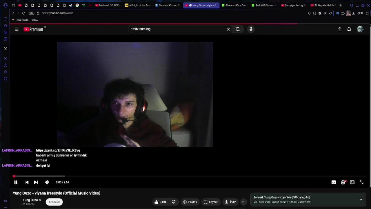
Task: Open the Google pinned tab
Action: 77,5
